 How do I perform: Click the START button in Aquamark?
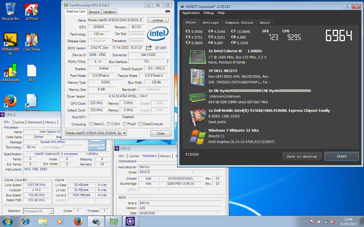pyautogui.click(x=342, y=156)
